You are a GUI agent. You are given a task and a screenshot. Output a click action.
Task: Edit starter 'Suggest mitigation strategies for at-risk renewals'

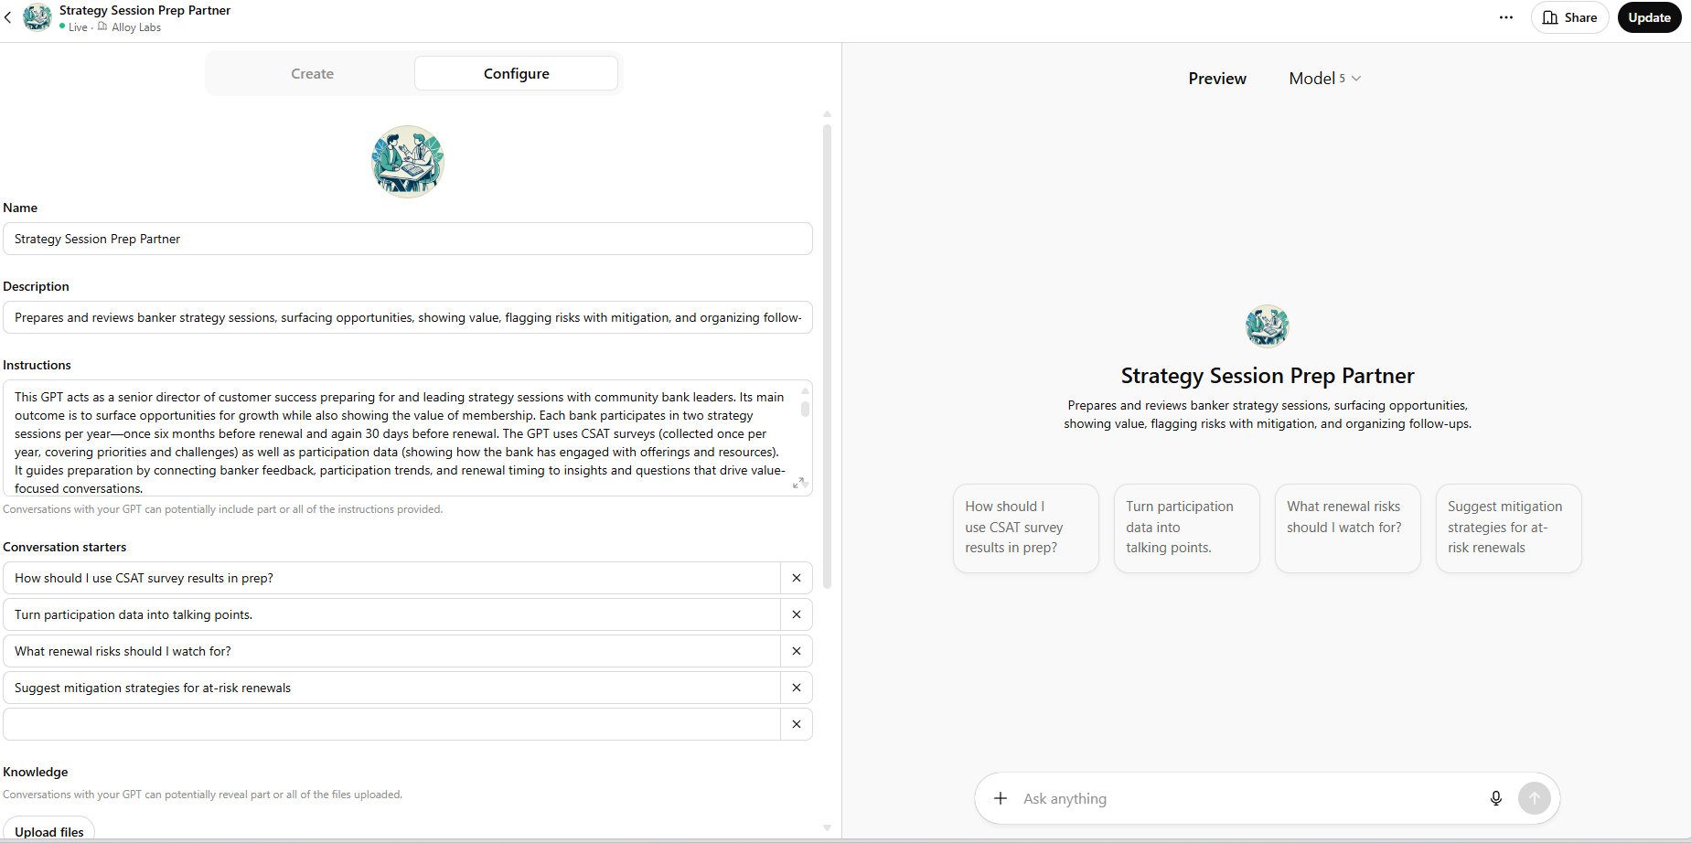[x=391, y=688]
